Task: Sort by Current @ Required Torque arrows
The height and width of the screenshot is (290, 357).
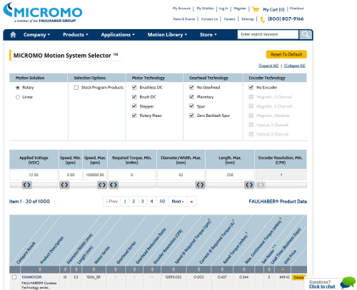Action: tap(198, 269)
